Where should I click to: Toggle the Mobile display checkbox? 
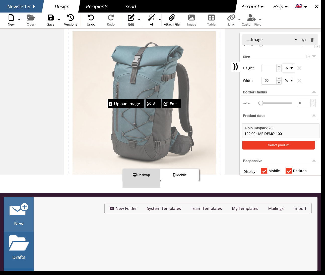click(264, 171)
